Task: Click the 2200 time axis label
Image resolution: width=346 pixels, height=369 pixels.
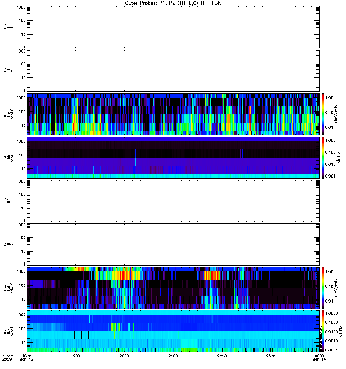Action: click(222, 356)
